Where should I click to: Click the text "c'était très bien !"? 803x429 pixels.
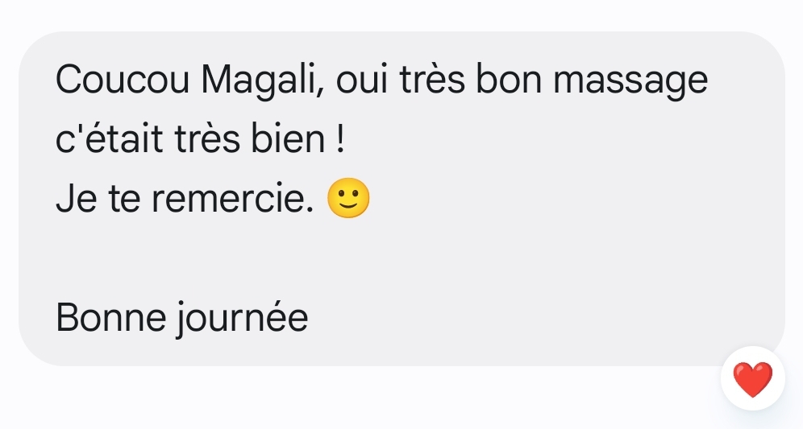tap(200, 138)
